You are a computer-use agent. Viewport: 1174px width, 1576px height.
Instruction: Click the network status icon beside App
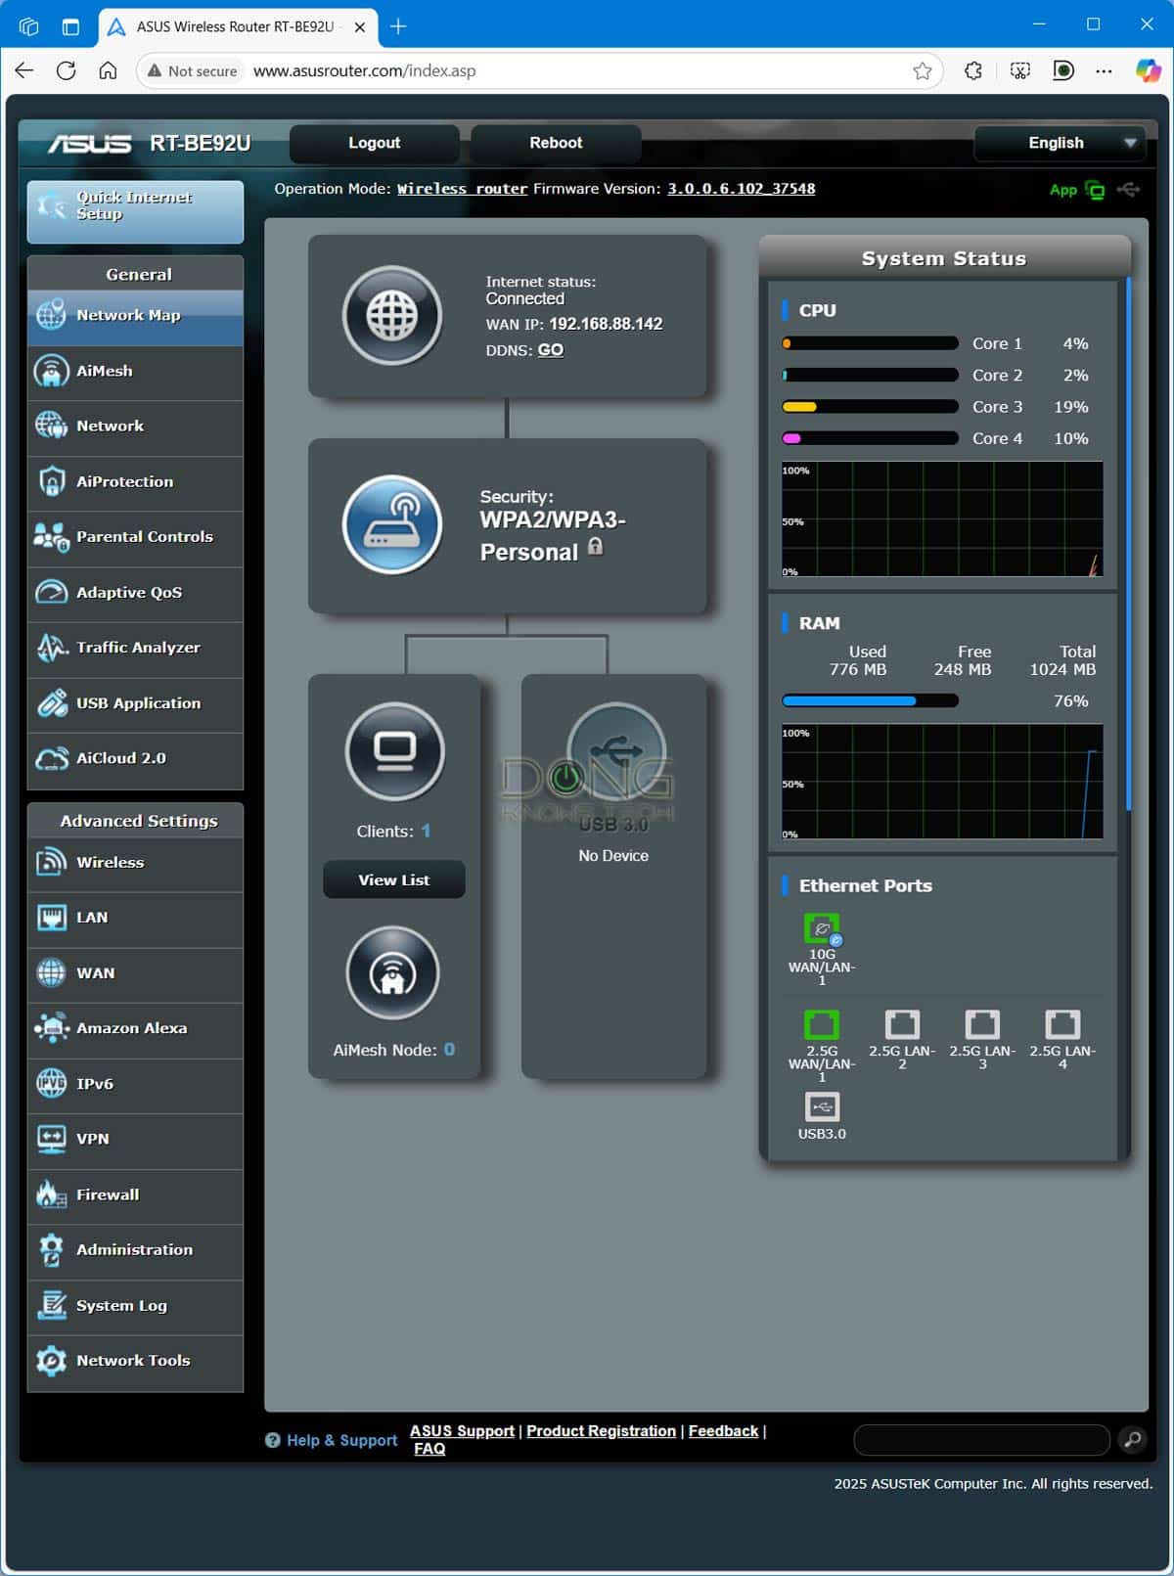1096,190
